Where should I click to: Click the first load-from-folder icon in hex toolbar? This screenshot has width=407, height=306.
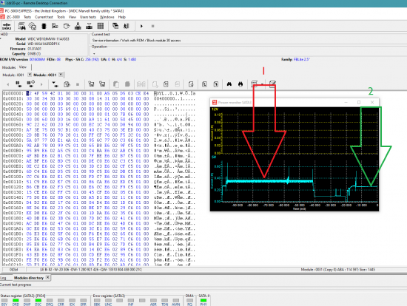(x=91, y=84)
